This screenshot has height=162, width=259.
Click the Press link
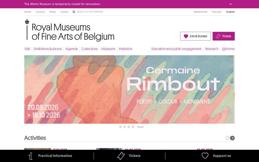coord(53,12)
